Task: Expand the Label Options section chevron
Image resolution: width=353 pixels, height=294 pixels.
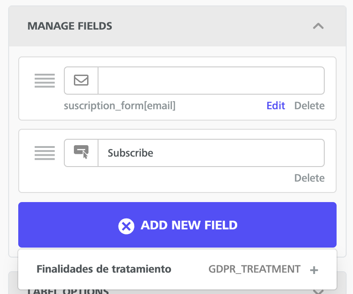Action: tap(318, 292)
